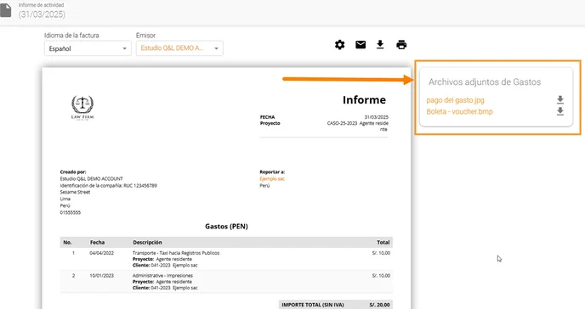Open the Emisor dropdown Estudio Q&L DEMO
This screenshot has width=585, height=309.
179,48
